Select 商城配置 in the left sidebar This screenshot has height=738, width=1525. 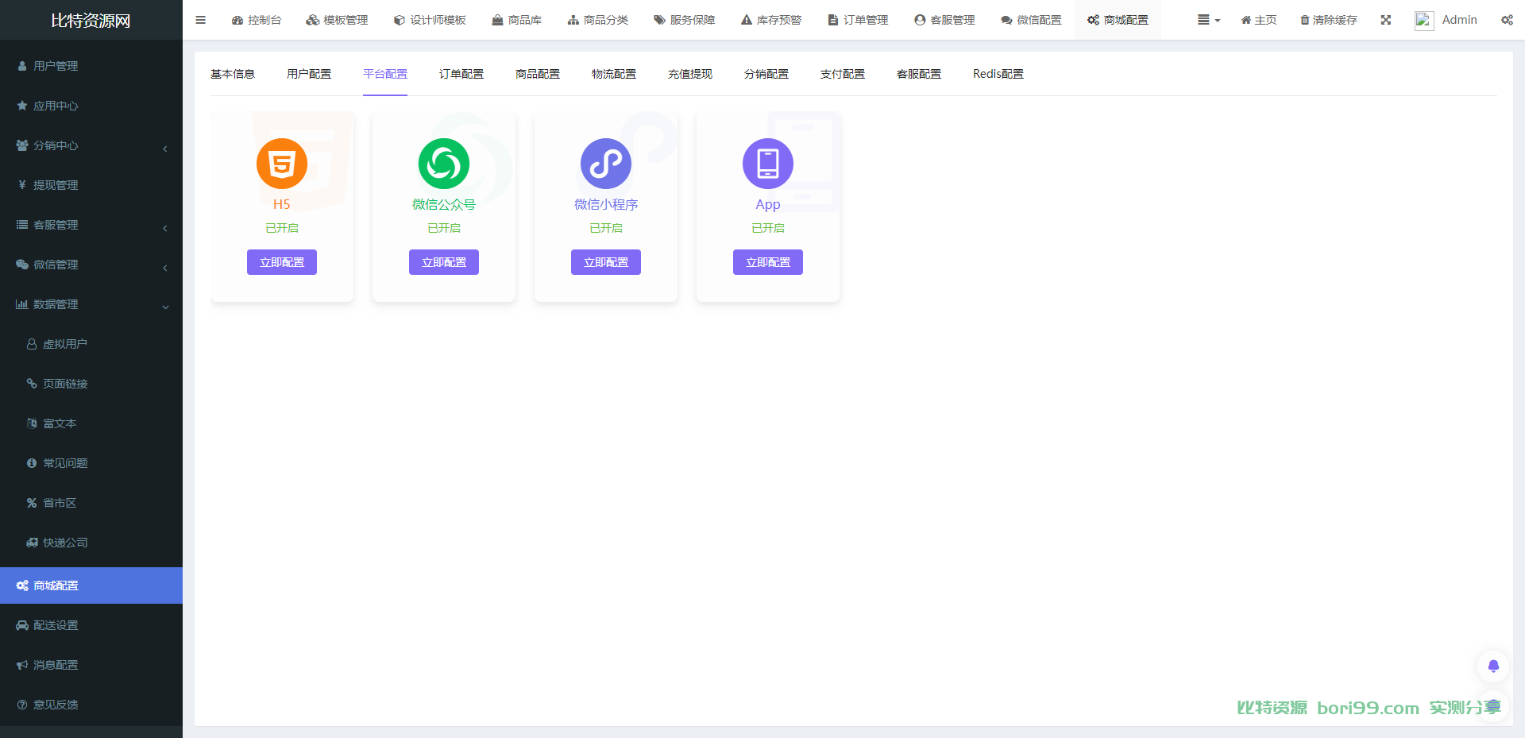pos(91,585)
